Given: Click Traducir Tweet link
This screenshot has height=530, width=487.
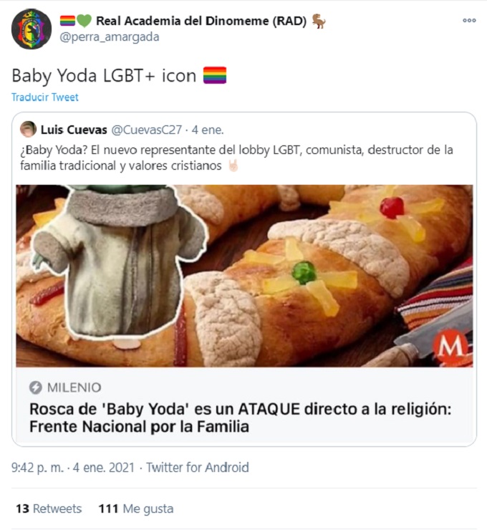Looking at the screenshot, I should point(45,97).
